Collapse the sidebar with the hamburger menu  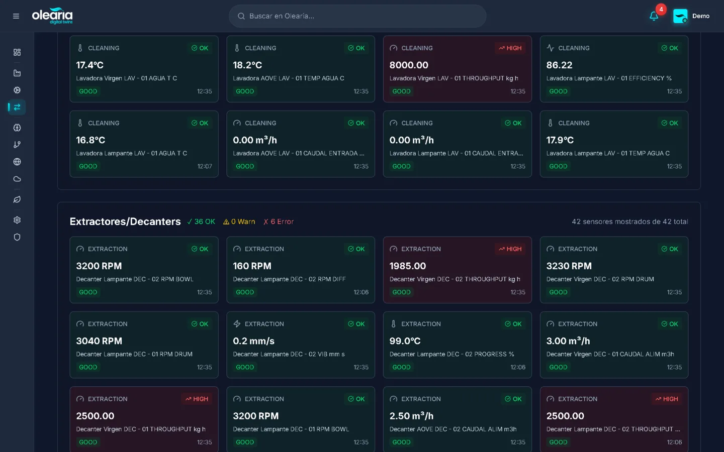coord(16,16)
